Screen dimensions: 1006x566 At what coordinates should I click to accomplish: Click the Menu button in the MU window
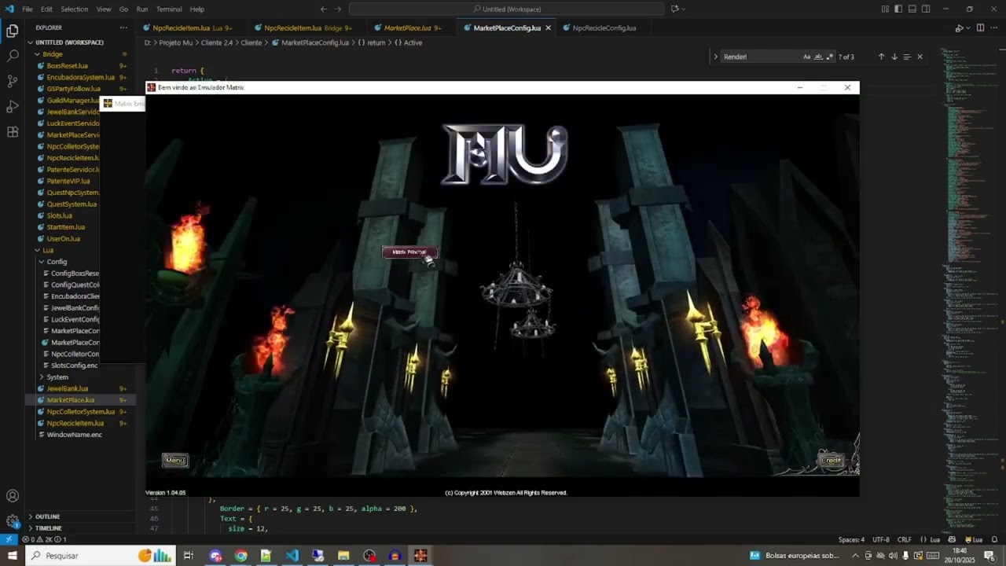pyautogui.click(x=175, y=460)
